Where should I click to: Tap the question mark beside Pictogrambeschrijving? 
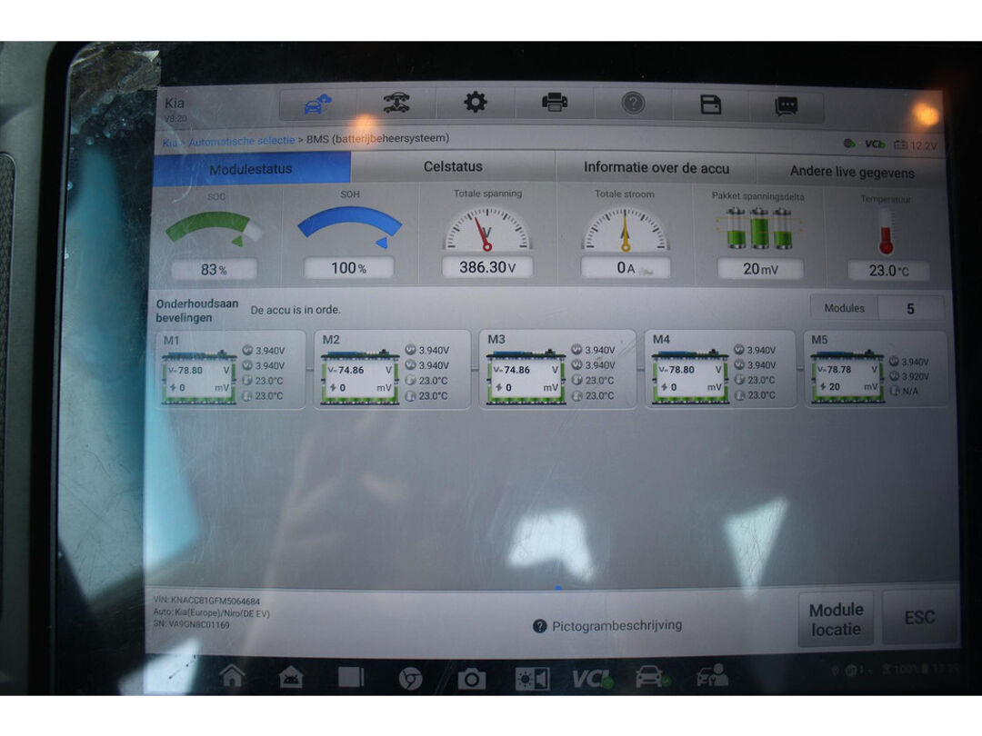tap(539, 626)
